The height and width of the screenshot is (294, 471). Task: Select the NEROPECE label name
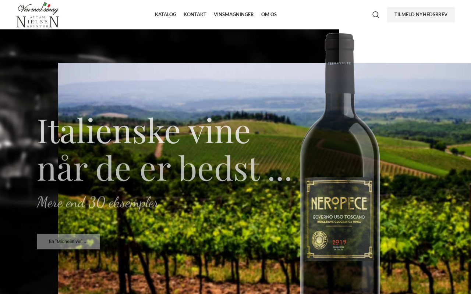point(339,203)
